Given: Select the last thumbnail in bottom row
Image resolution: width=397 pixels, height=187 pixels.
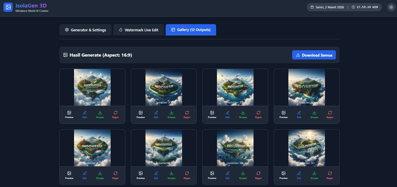Looking at the screenshot, I should (307, 148).
